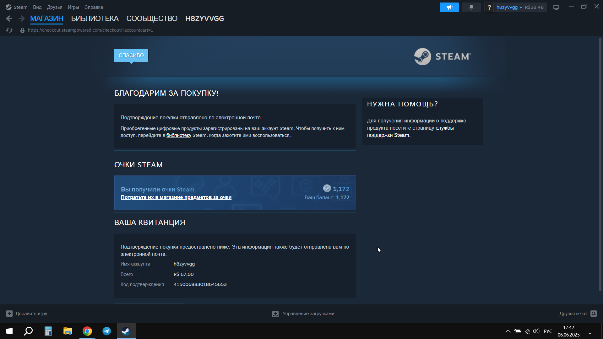This screenshot has width=603, height=339.
Task: Open the Игры menu
Action: tap(73, 7)
